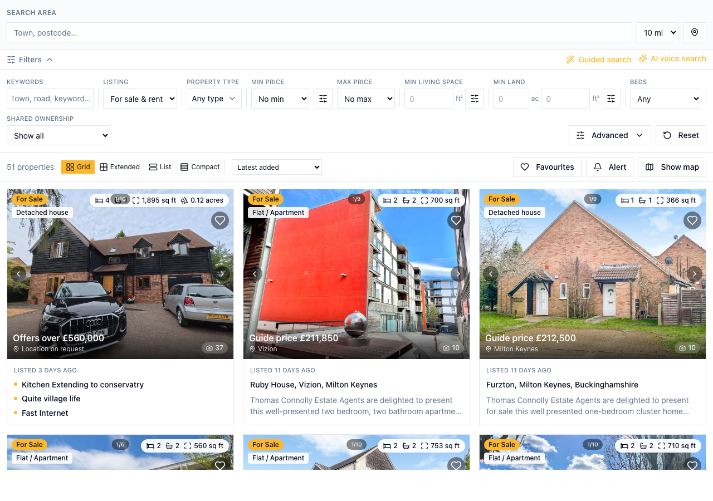Open the Min price No min dropdown

click(x=280, y=99)
